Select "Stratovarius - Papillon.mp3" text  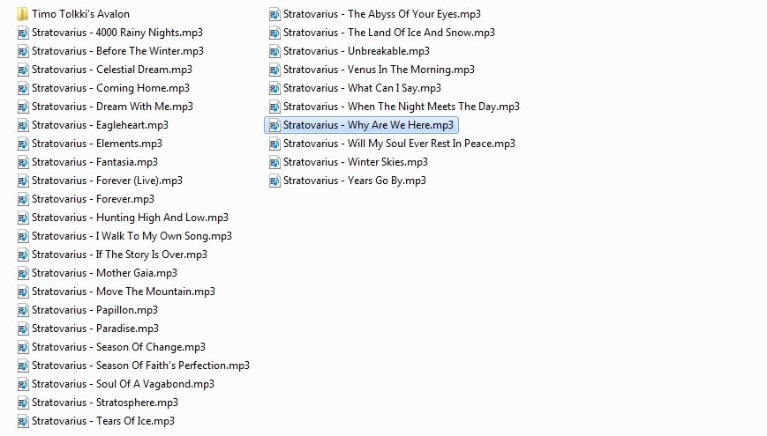pos(95,311)
